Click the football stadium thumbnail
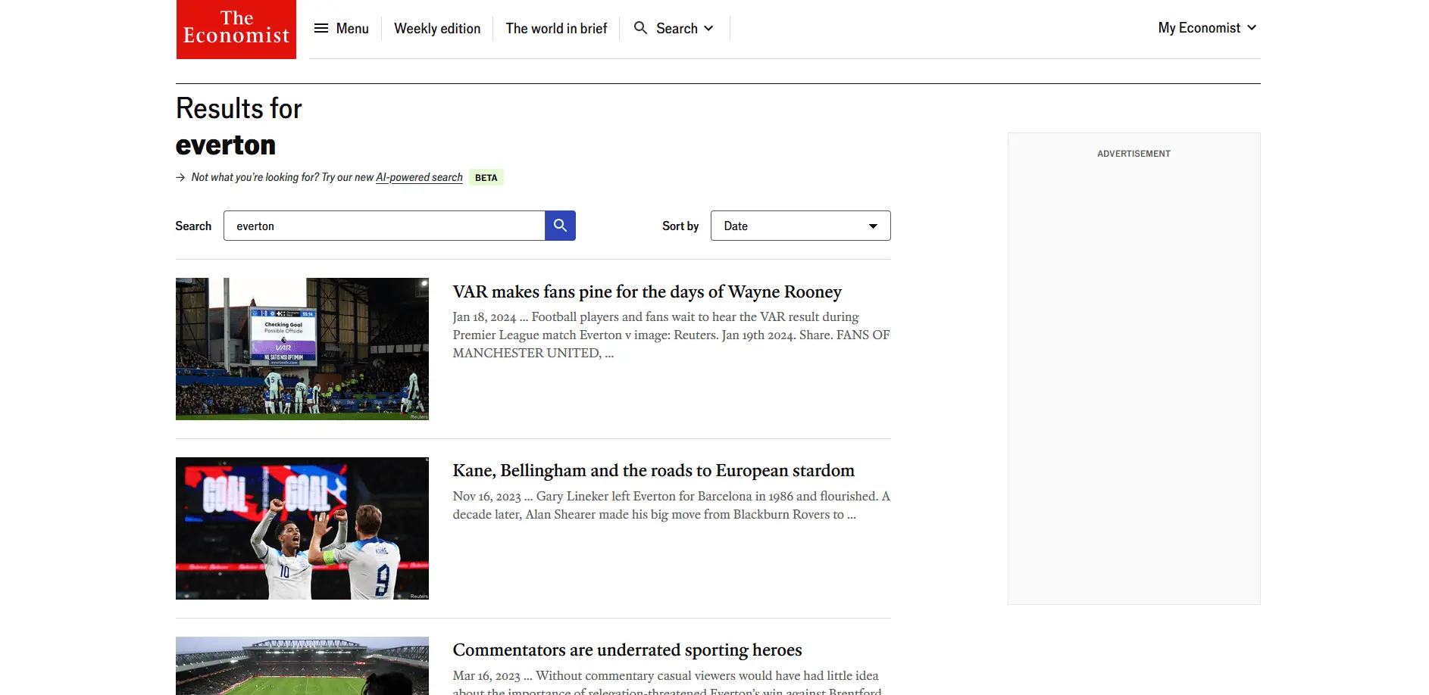 pyautogui.click(x=302, y=665)
